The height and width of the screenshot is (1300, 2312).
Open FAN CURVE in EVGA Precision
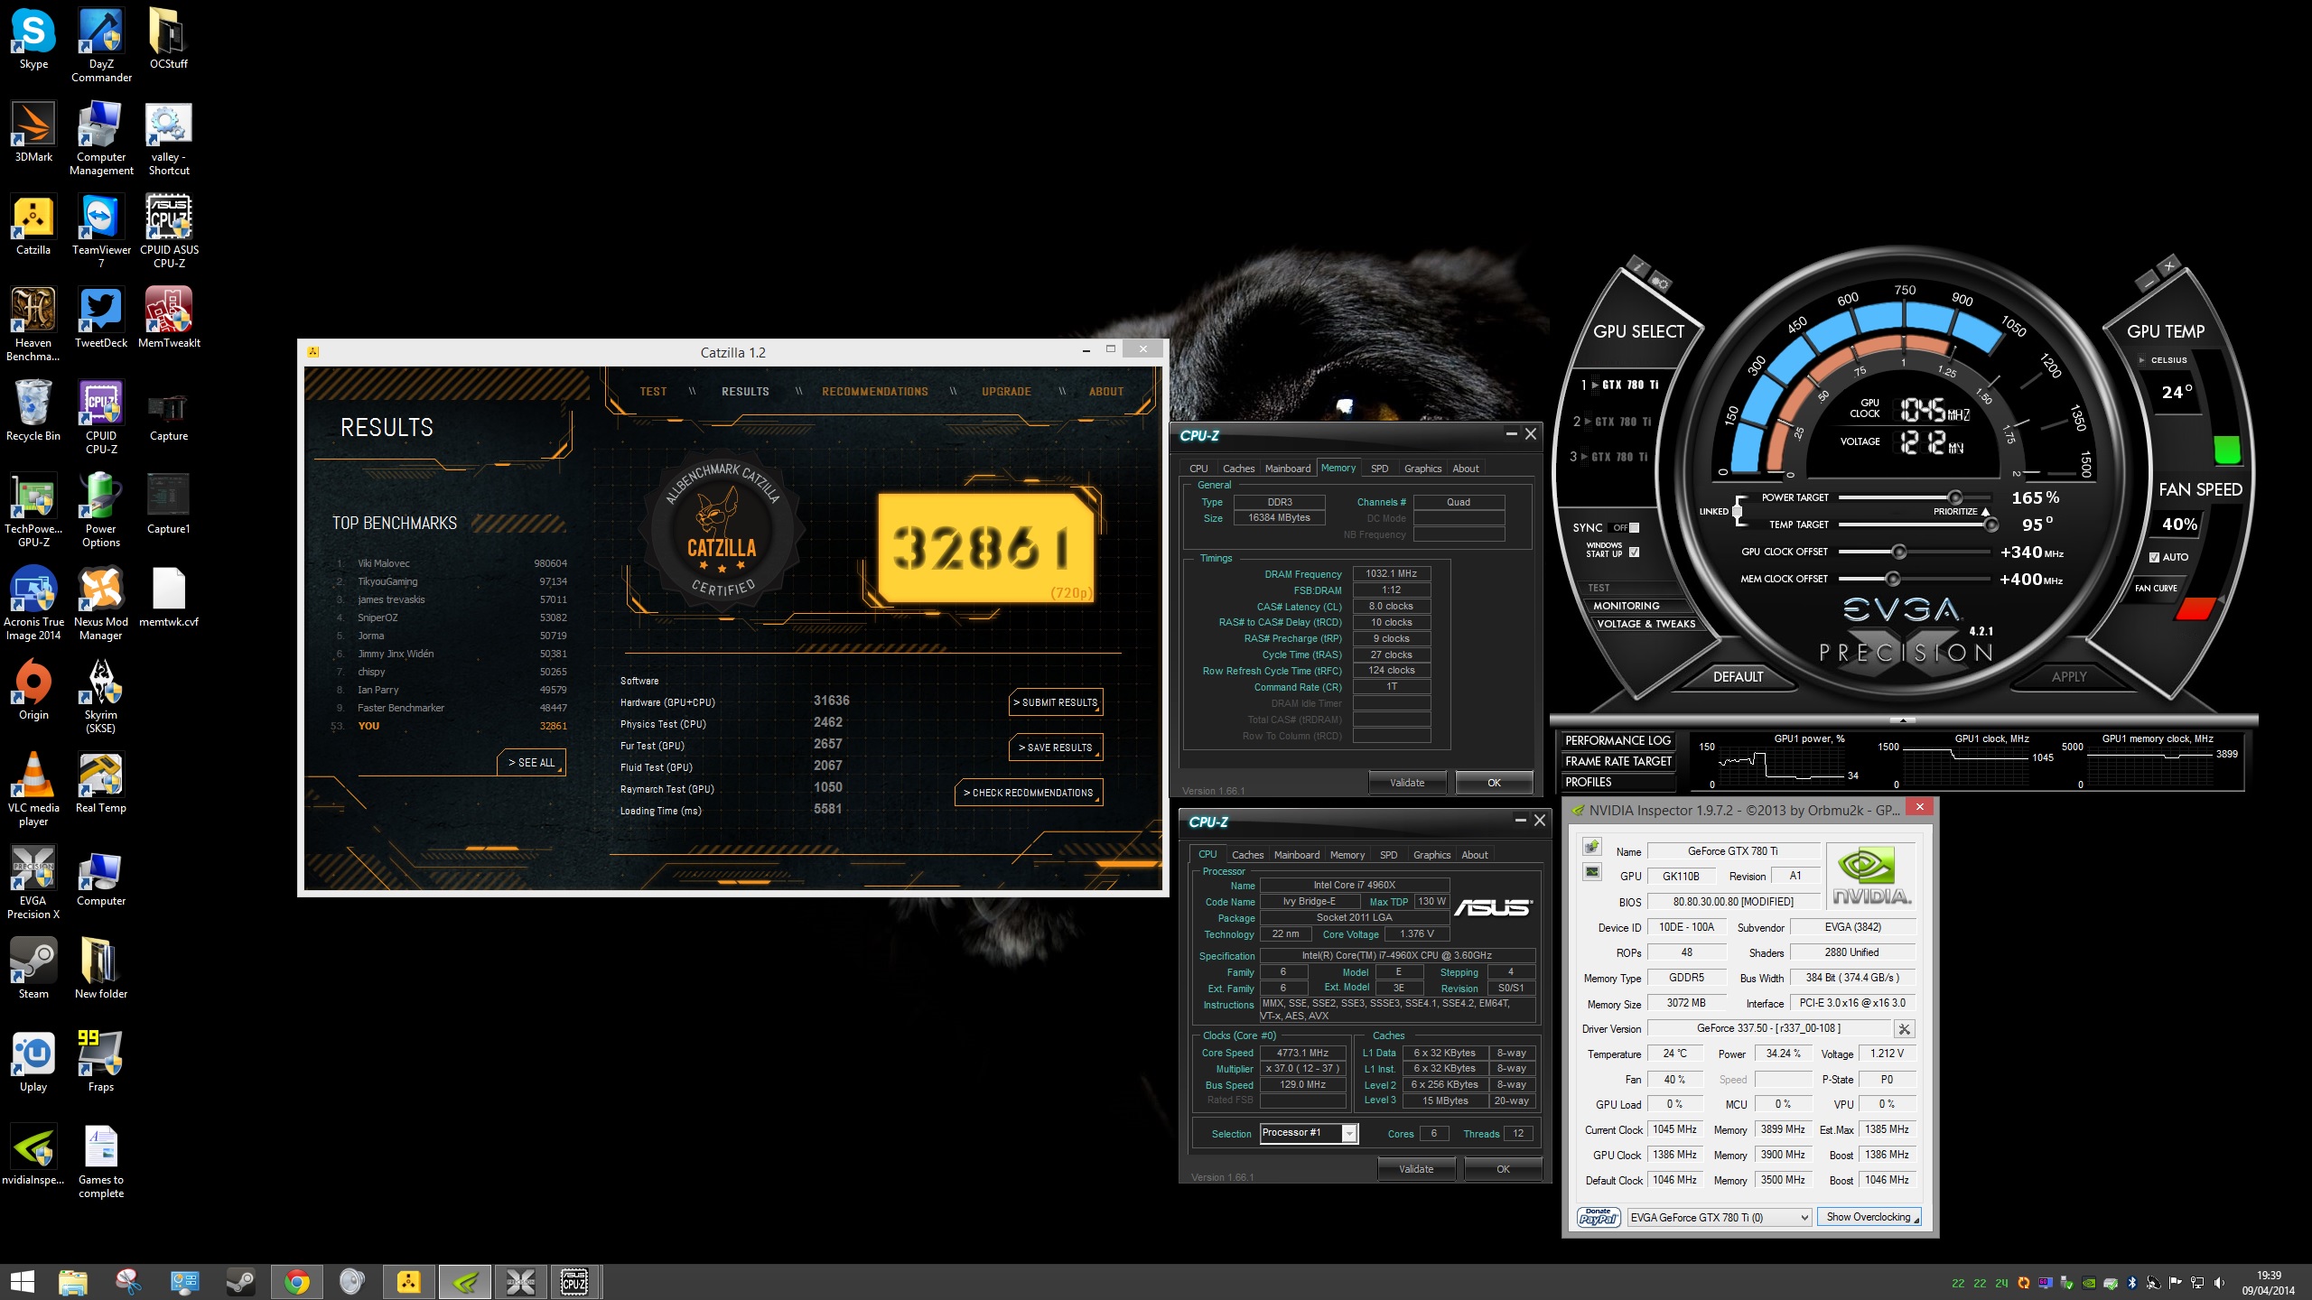pos(2156,589)
